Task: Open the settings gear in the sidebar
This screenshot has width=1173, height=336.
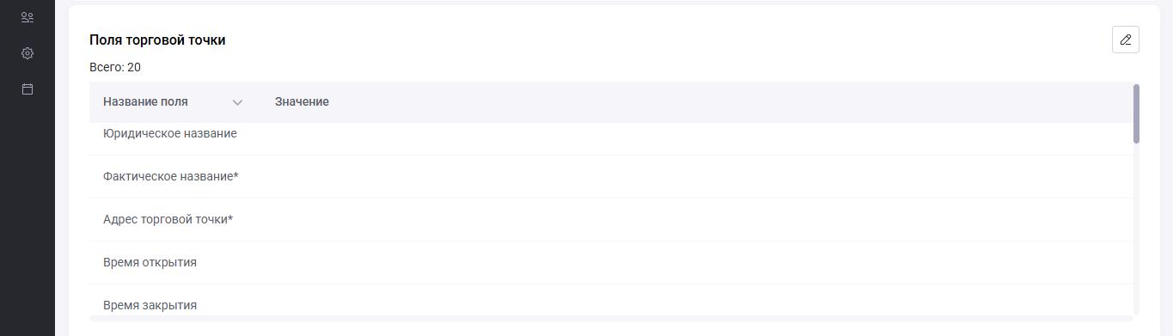Action: click(27, 53)
